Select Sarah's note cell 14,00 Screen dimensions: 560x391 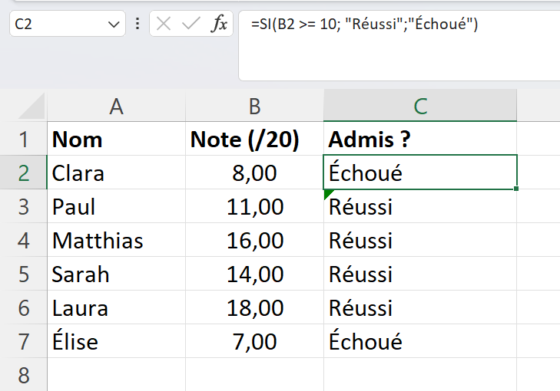point(254,274)
